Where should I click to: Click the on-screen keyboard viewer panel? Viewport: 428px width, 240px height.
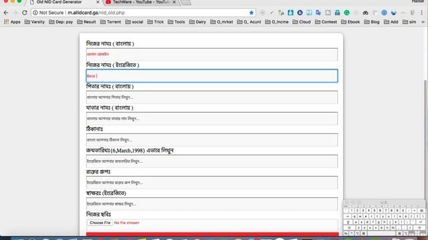tap(384, 218)
